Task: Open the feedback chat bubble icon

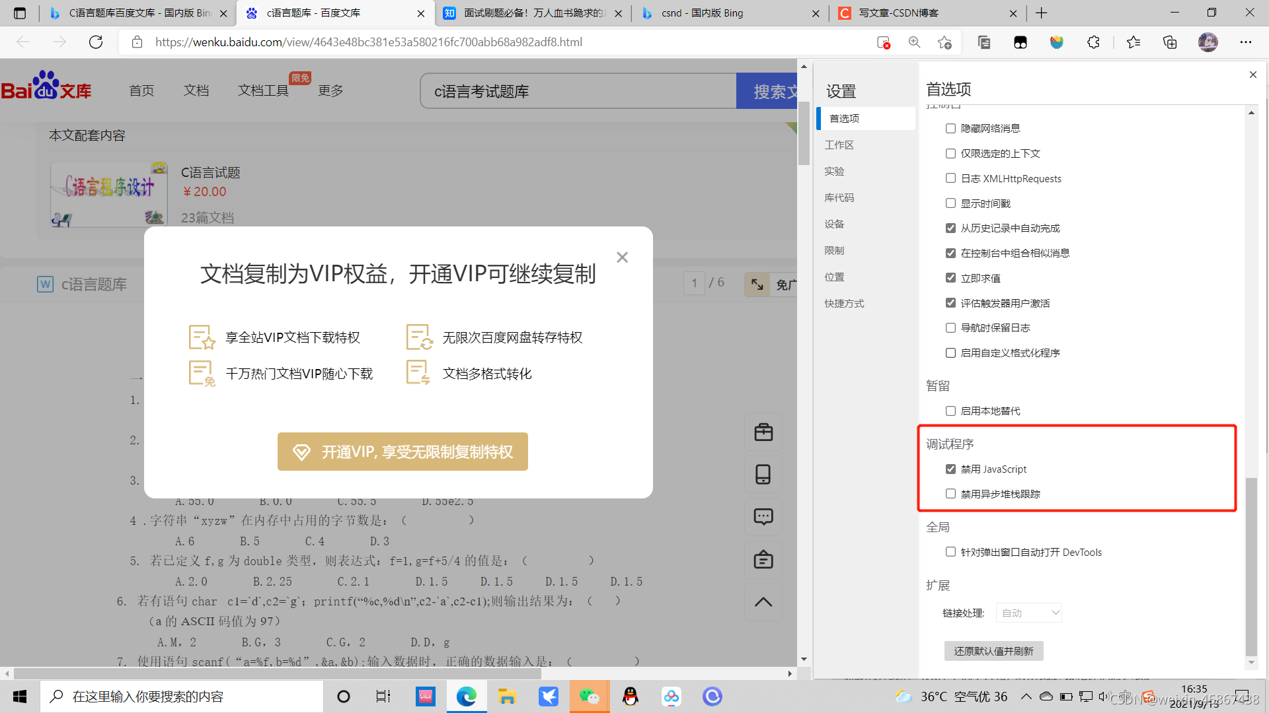Action: pyautogui.click(x=763, y=516)
